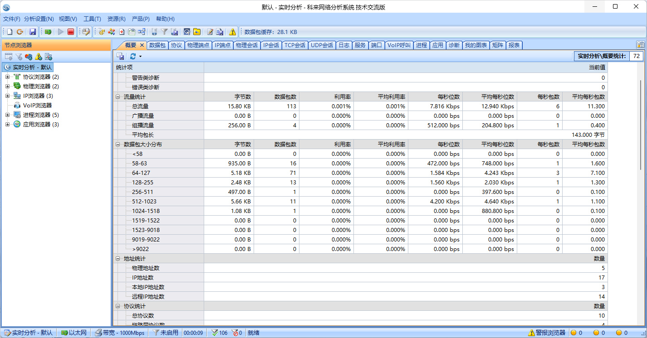Click the funnel filter icon in the main toolbar
Viewport: 647px width, 338px height.
pyautogui.click(x=165, y=32)
